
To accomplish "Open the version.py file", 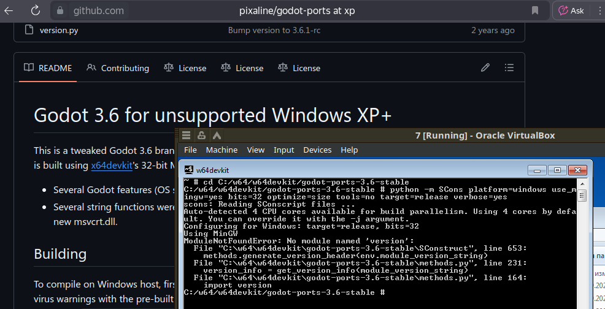I will tap(59, 30).
